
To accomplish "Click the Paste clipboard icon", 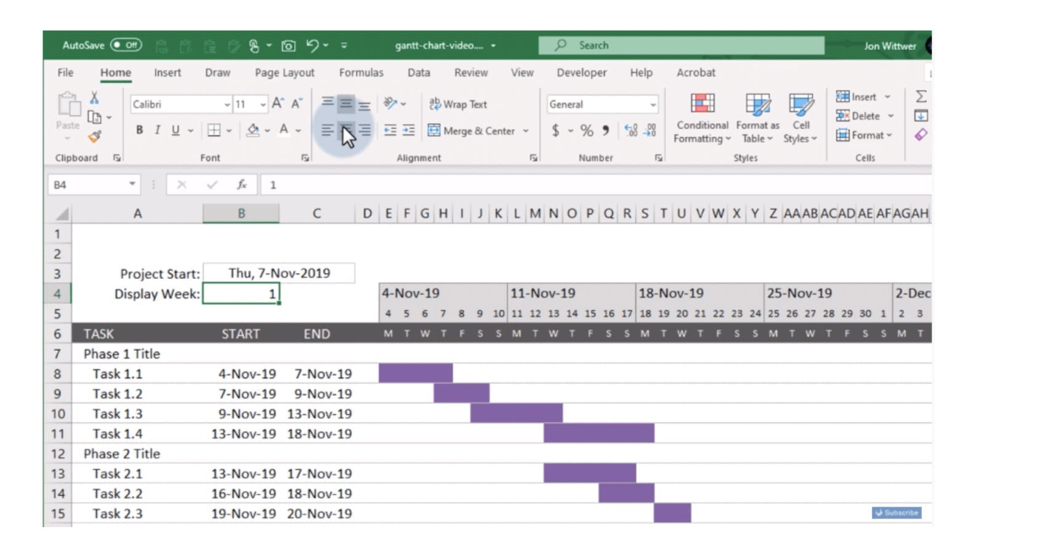I will (x=68, y=105).
